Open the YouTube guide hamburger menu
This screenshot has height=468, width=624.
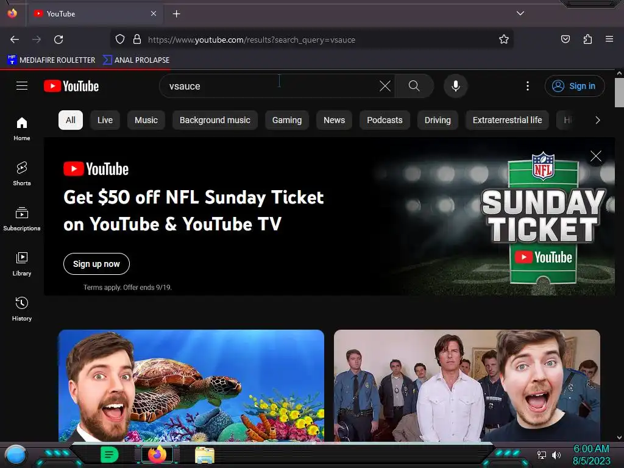22,86
